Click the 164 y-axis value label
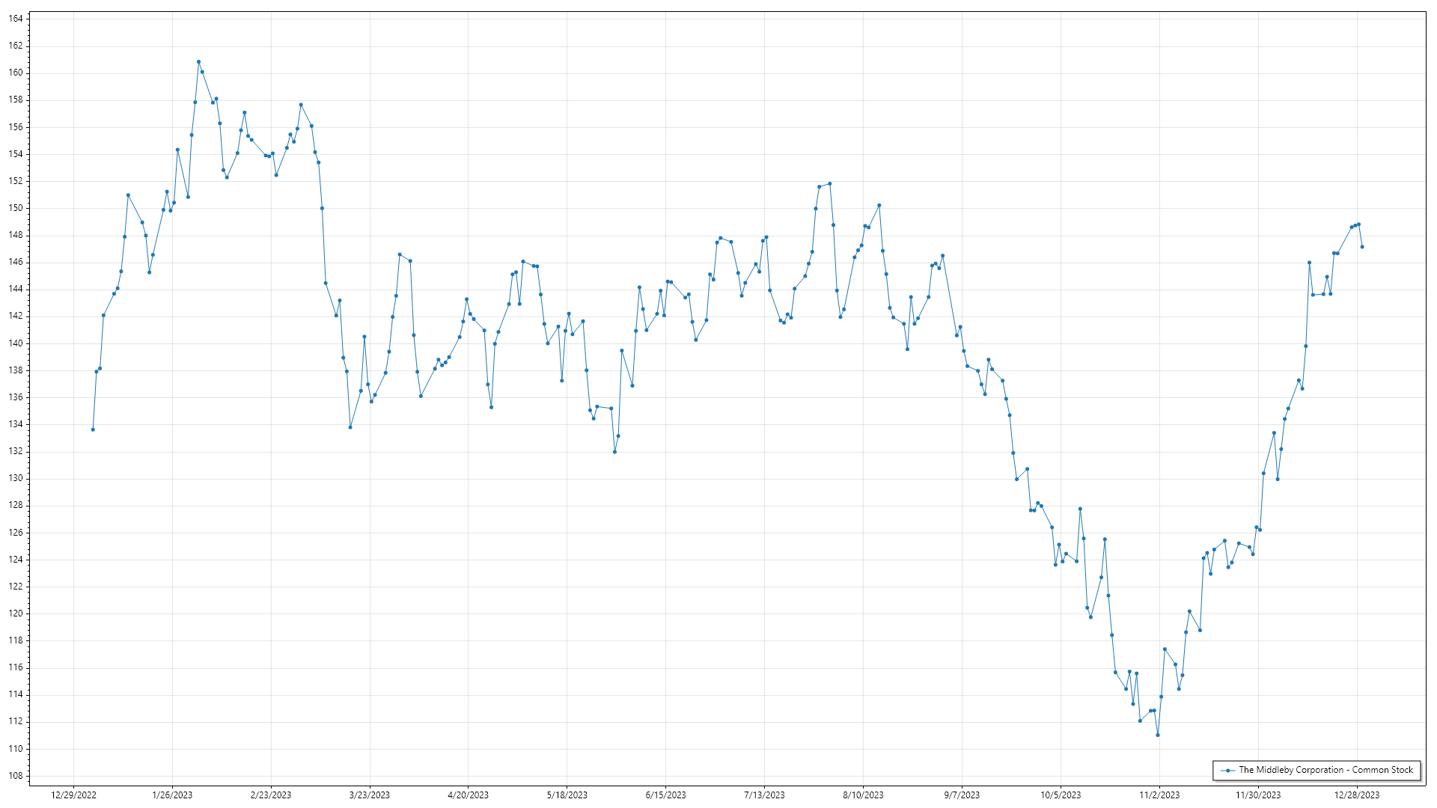The image size is (1437, 808). (16, 19)
